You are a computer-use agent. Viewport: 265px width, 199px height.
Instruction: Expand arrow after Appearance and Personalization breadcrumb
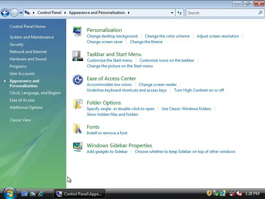click(x=129, y=13)
